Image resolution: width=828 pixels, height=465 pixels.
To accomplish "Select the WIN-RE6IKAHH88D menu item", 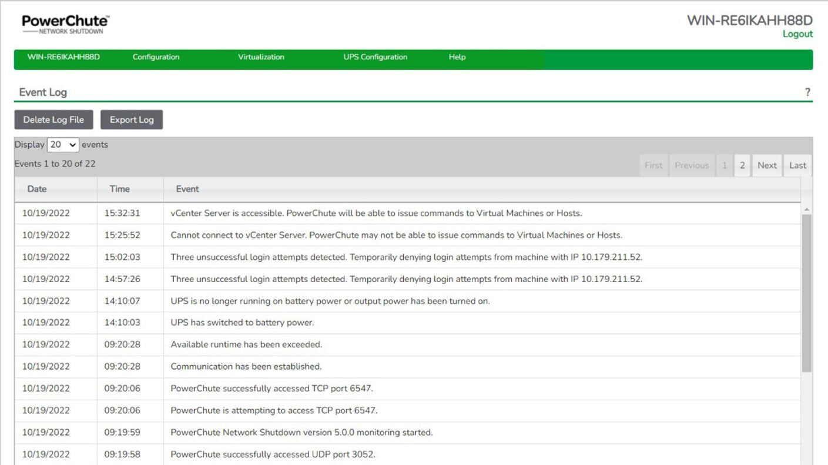I will 63,57.
